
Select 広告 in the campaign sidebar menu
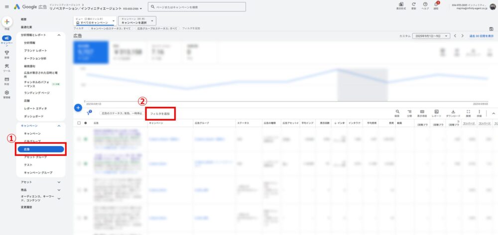click(x=41, y=149)
